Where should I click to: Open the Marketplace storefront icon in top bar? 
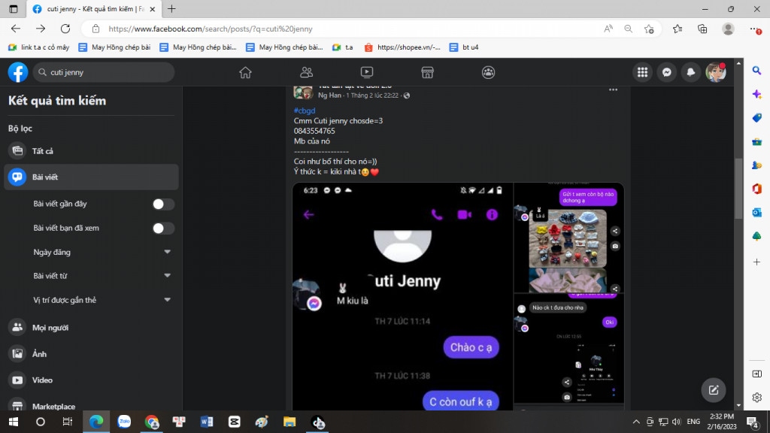point(427,72)
